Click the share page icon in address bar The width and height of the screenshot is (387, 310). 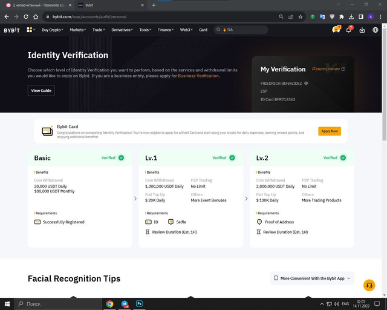tap(291, 16)
